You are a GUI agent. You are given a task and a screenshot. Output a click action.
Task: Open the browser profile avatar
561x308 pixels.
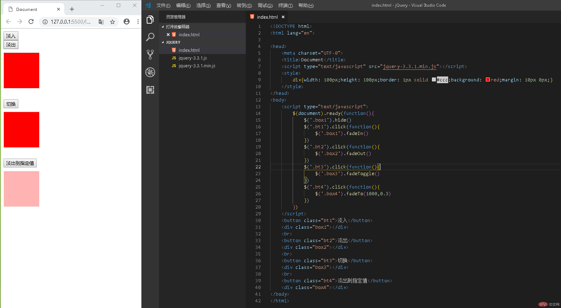pos(127,21)
